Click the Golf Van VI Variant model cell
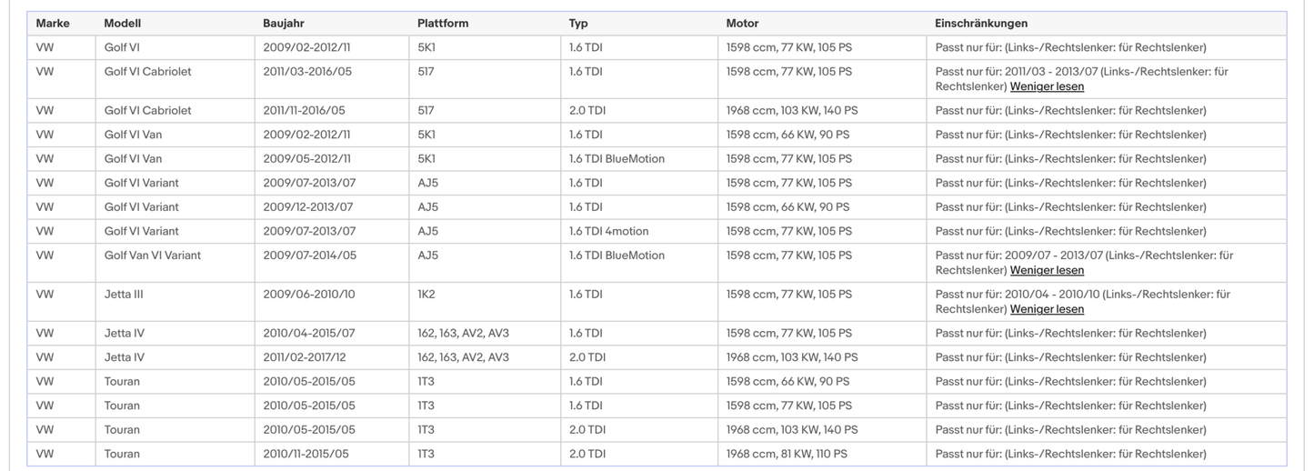The image size is (1314, 471). click(x=153, y=256)
